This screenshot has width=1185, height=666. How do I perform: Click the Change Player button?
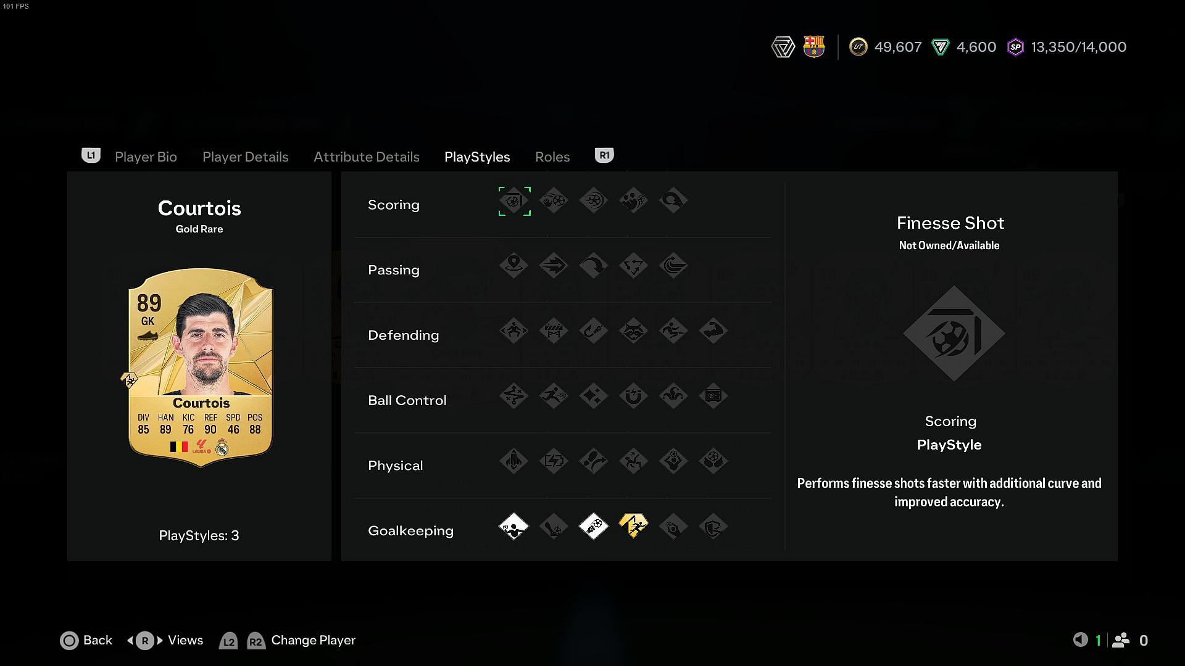click(312, 640)
